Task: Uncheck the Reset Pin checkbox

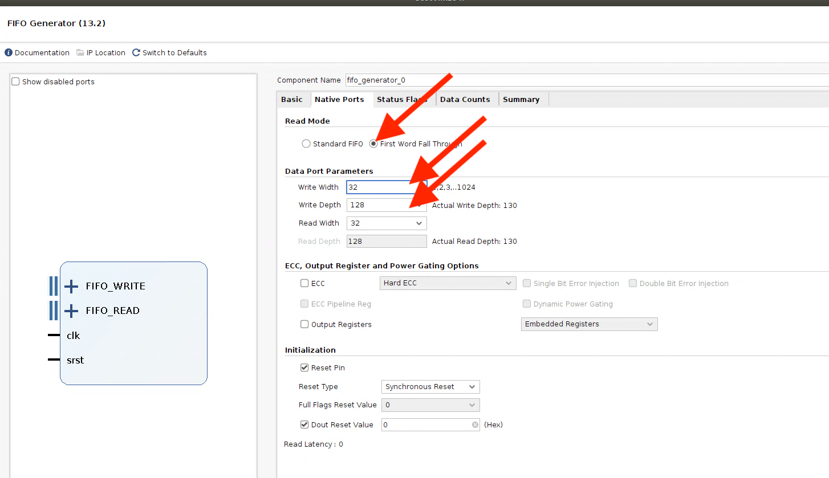Action: tap(304, 368)
